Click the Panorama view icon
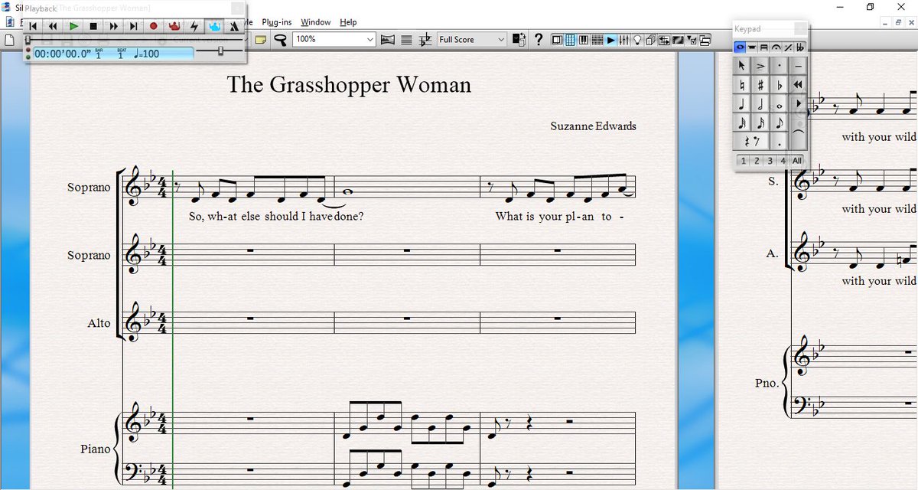Viewport: 918px width, 490px height. coord(387,40)
